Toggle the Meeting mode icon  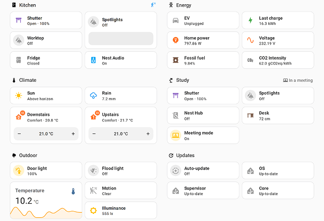click(176, 135)
